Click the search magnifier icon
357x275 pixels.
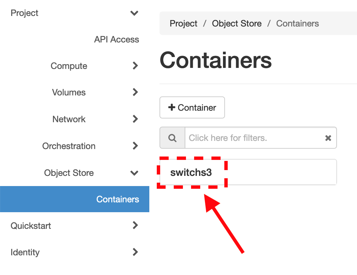172,138
